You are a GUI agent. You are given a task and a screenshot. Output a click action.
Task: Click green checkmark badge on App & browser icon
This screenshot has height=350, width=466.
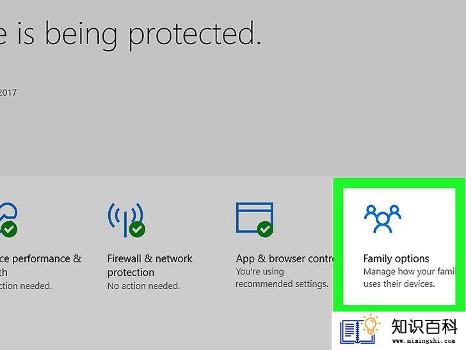[x=265, y=229]
